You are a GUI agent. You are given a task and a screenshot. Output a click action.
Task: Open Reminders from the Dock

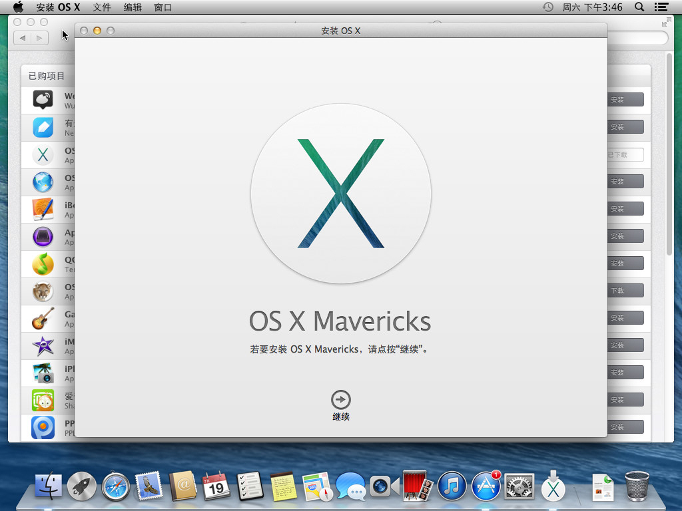[x=250, y=486]
